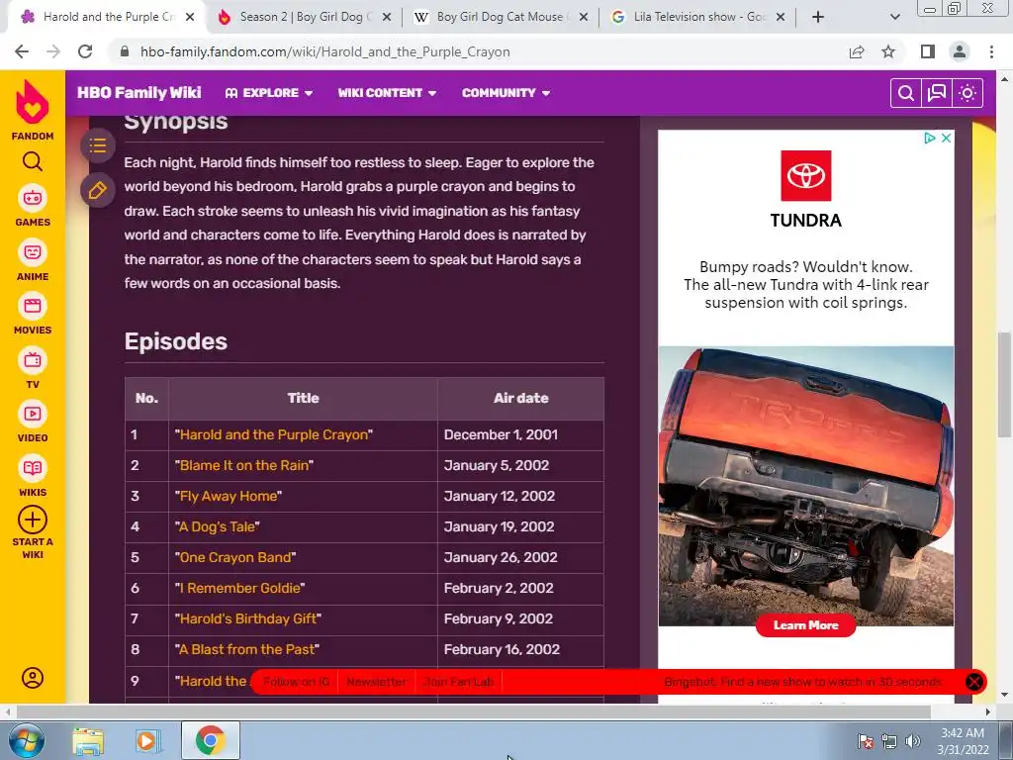Click Newsletter in red banner
The width and height of the screenshot is (1013, 760).
pyautogui.click(x=377, y=682)
